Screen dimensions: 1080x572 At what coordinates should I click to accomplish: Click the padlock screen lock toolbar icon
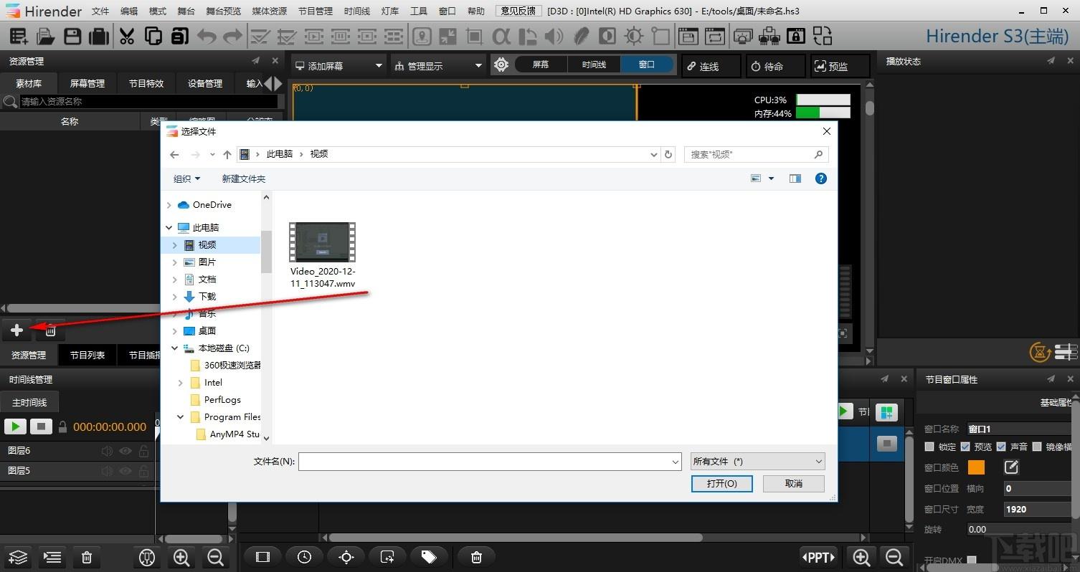click(x=796, y=36)
